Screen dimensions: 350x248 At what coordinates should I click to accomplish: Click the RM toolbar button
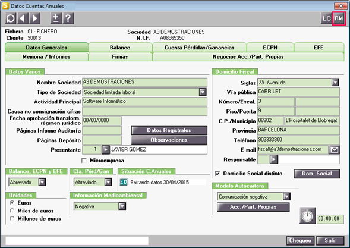click(x=339, y=18)
